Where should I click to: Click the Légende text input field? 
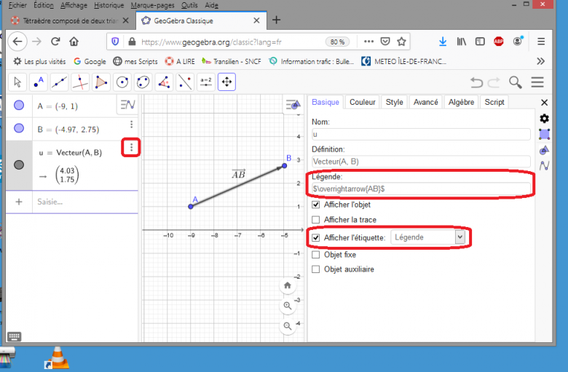[x=421, y=189]
